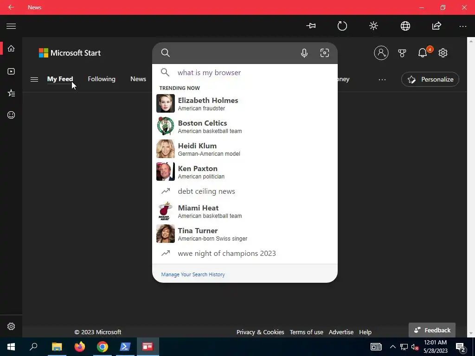Open news and interests taskbar widget
Image resolution: width=475 pixels, height=356 pixels.
(x=376, y=347)
